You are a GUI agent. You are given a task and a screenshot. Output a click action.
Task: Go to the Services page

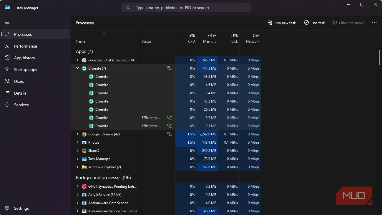21,105
